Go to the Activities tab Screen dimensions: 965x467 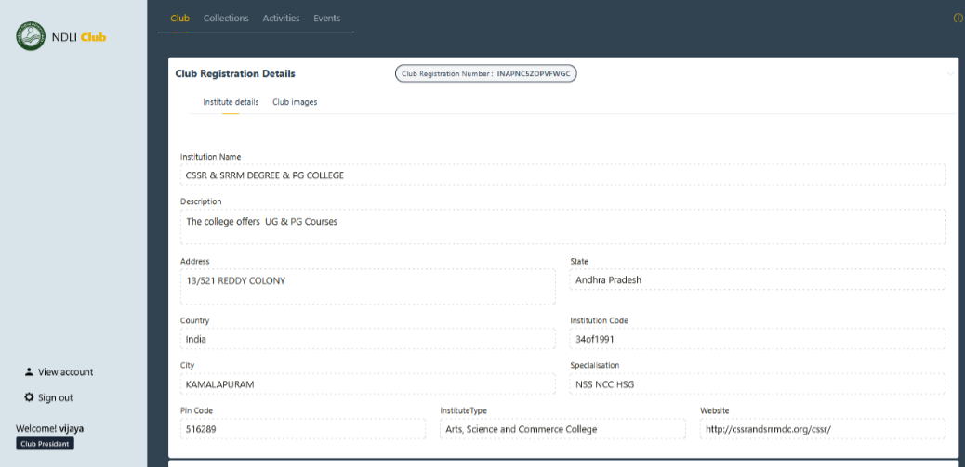(281, 19)
